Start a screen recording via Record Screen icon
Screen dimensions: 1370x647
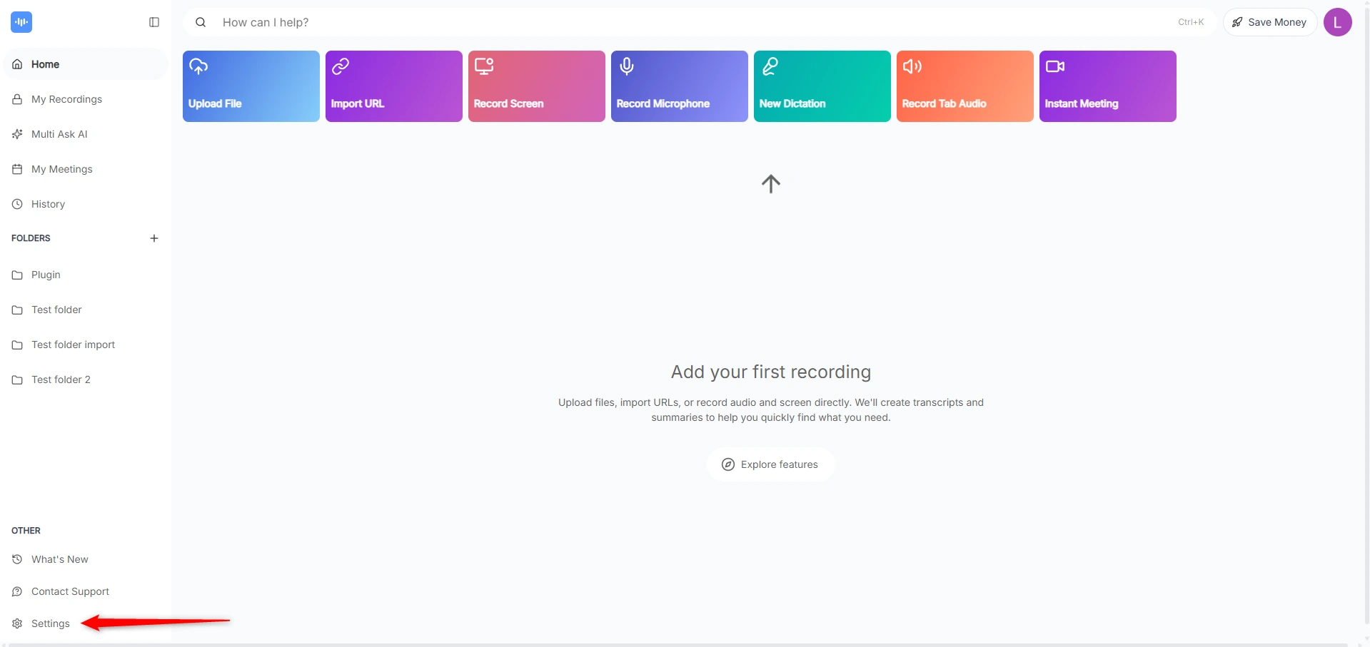click(x=484, y=66)
